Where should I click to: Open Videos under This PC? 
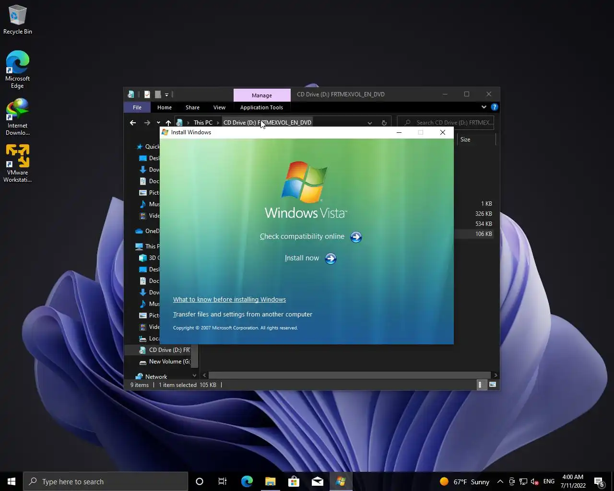click(x=149, y=327)
